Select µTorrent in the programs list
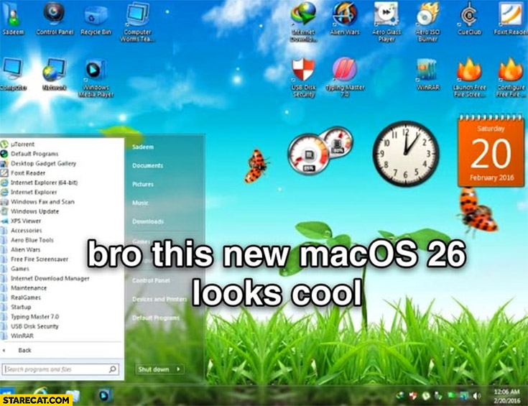The width and height of the screenshot is (528, 406). [x=22, y=144]
